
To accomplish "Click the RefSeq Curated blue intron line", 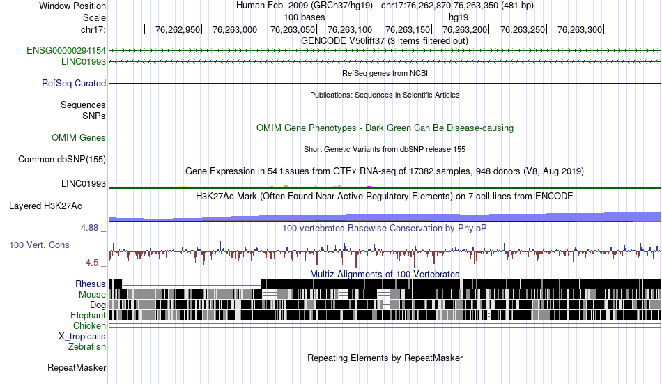I will tap(385, 83).
